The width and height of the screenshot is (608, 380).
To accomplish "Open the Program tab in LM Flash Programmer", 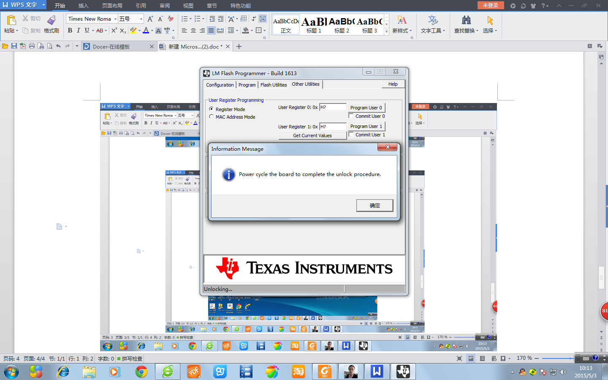I will (x=247, y=85).
